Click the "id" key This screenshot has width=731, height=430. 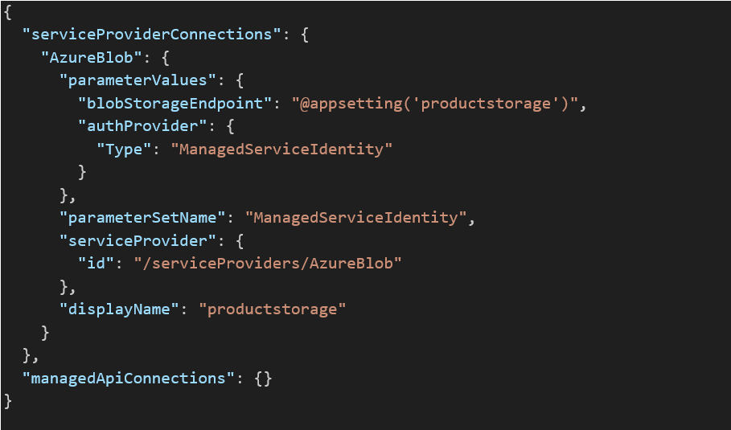95,263
